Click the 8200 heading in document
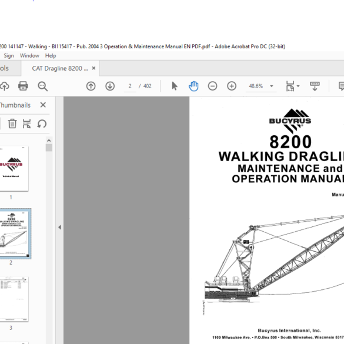This screenshot has width=344, height=344. point(290,142)
